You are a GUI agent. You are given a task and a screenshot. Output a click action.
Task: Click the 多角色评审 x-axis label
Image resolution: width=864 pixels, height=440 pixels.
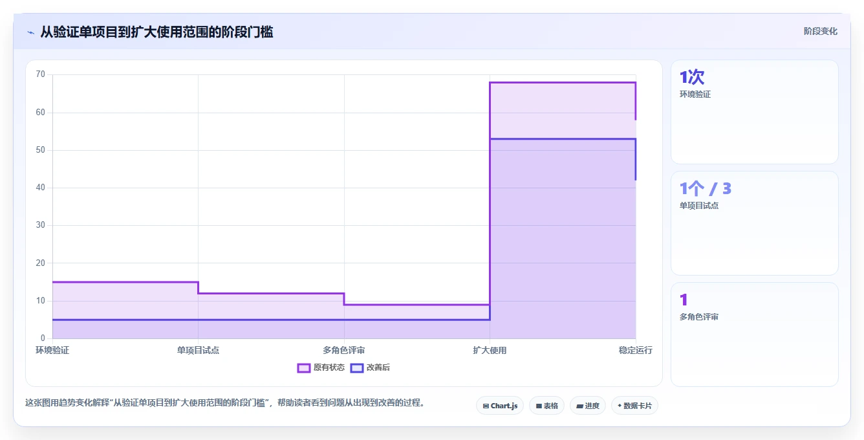click(344, 350)
